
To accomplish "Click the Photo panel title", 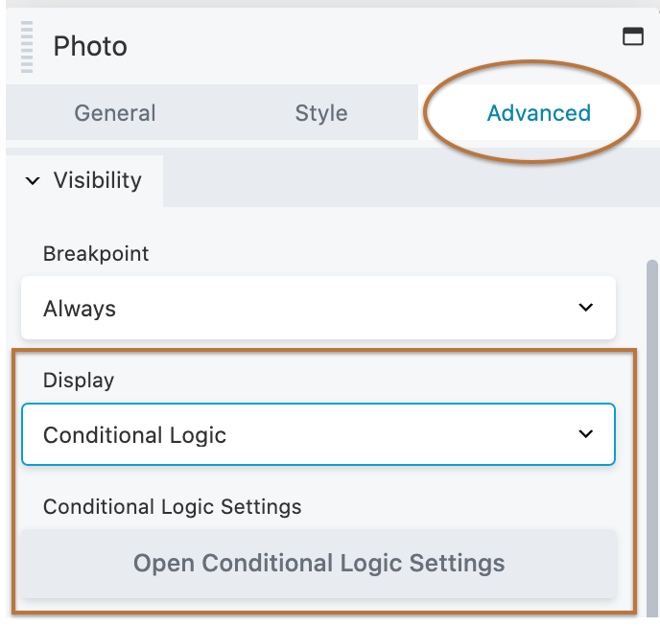I will [x=90, y=46].
